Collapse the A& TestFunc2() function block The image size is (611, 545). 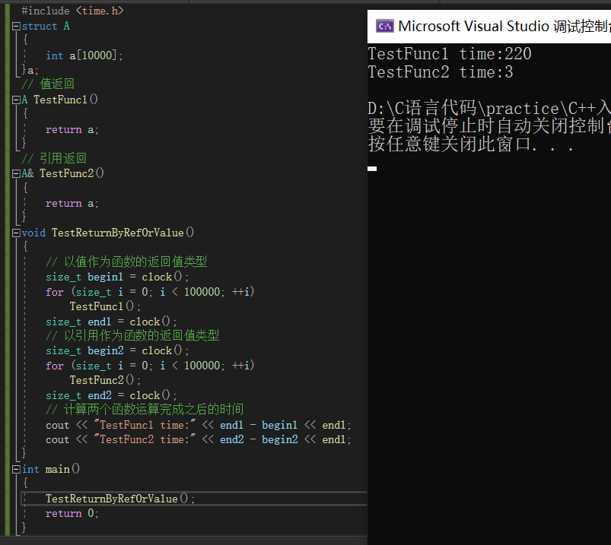[x=16, y=173]
